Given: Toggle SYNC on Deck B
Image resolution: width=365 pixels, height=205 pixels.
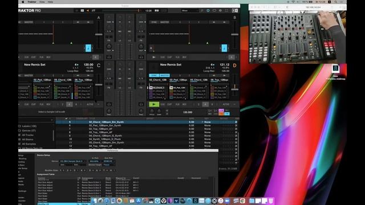Looking at the screenshot, I should [x=154, y=22].
